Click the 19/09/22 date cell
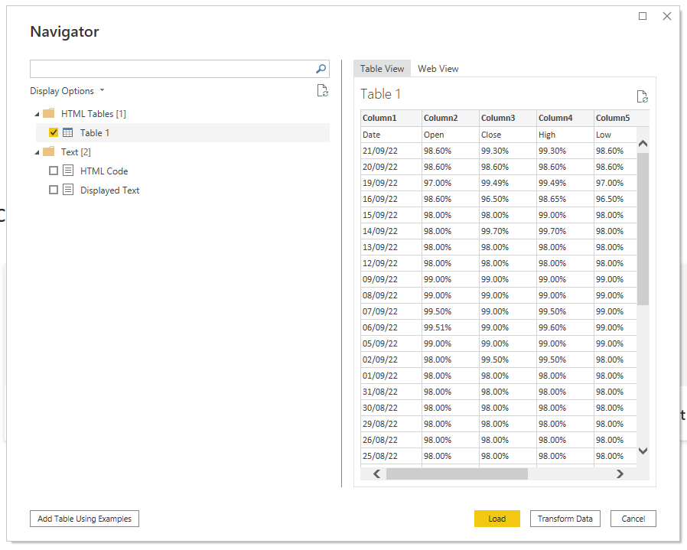Screen dimensions: 687x550 coord(391,183)
